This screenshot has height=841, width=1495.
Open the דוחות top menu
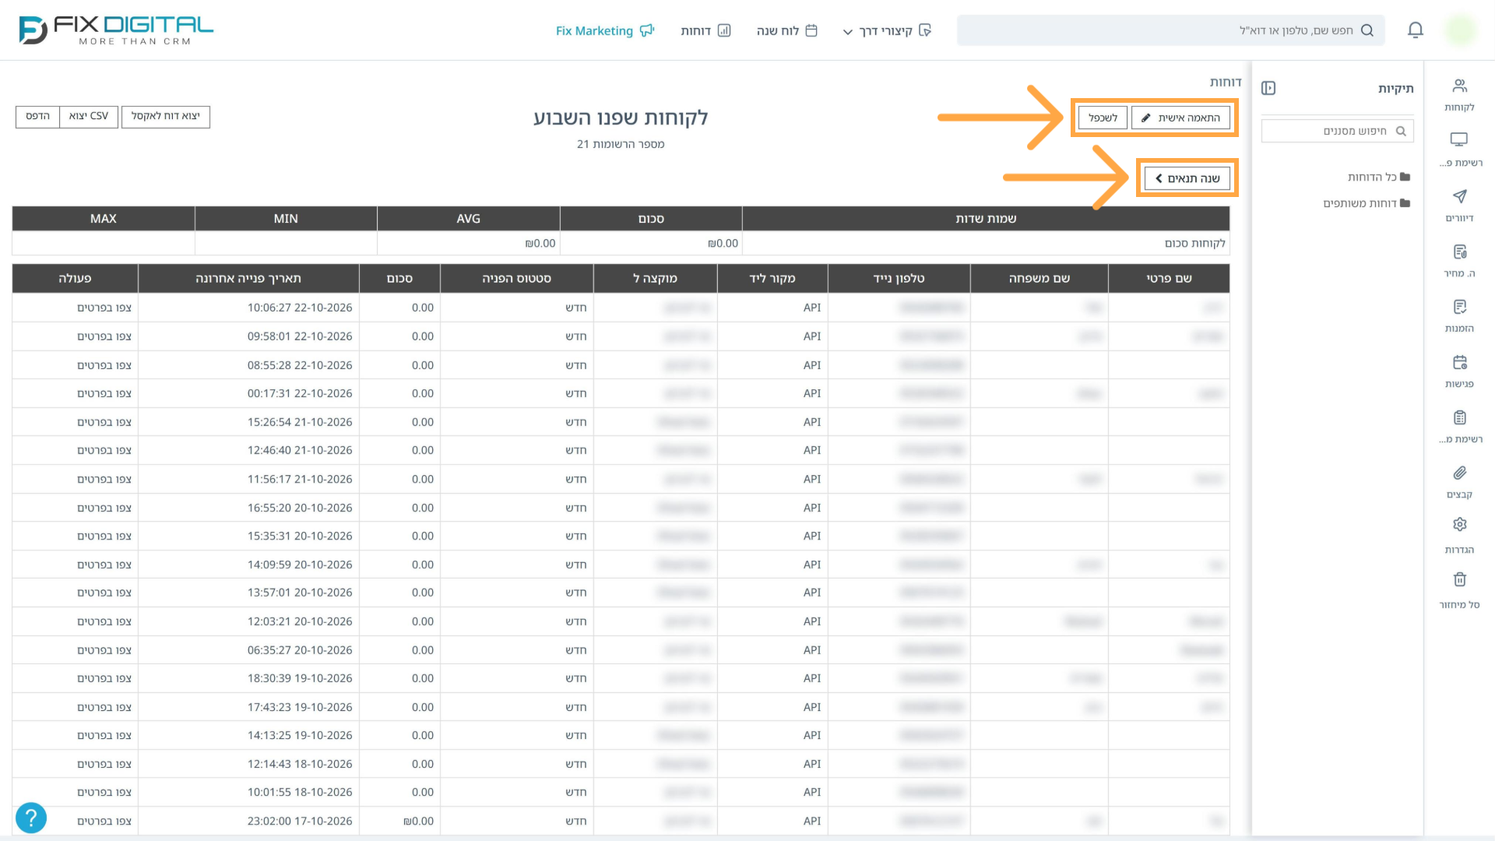705,30
